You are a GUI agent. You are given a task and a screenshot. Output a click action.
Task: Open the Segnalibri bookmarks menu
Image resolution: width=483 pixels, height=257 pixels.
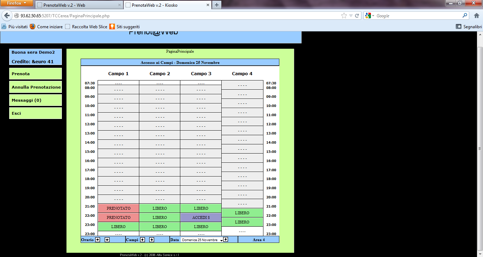tap(469, 26)
